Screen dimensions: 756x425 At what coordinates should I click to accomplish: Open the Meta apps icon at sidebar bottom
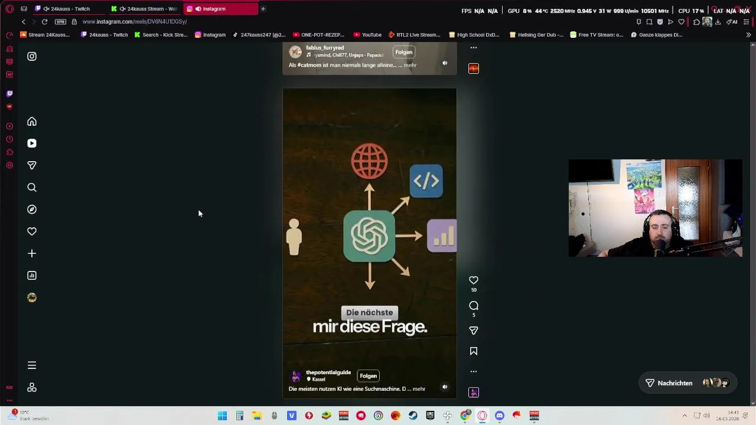pos(32,387)
